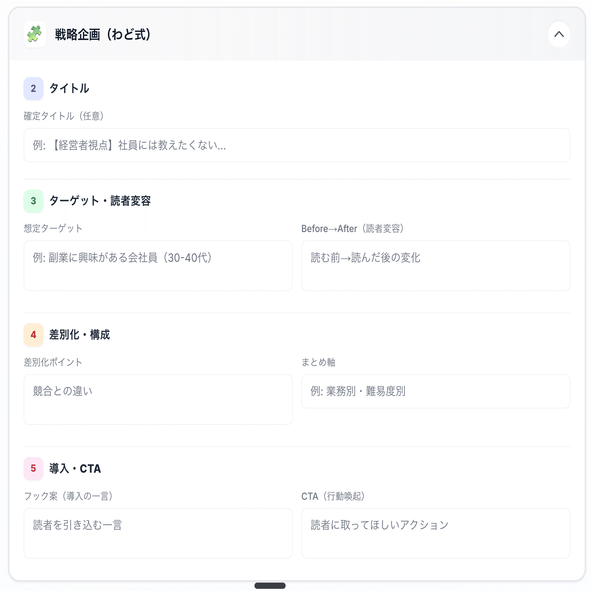Click the タイトル section heading
Screen dimensions: 591x591
(x=69, y=89)
